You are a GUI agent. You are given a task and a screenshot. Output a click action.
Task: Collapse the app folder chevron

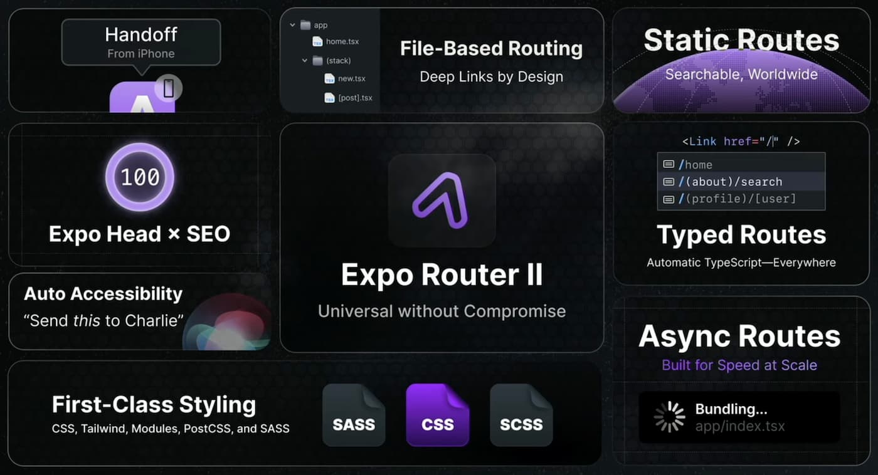click(x=292, y=25)
